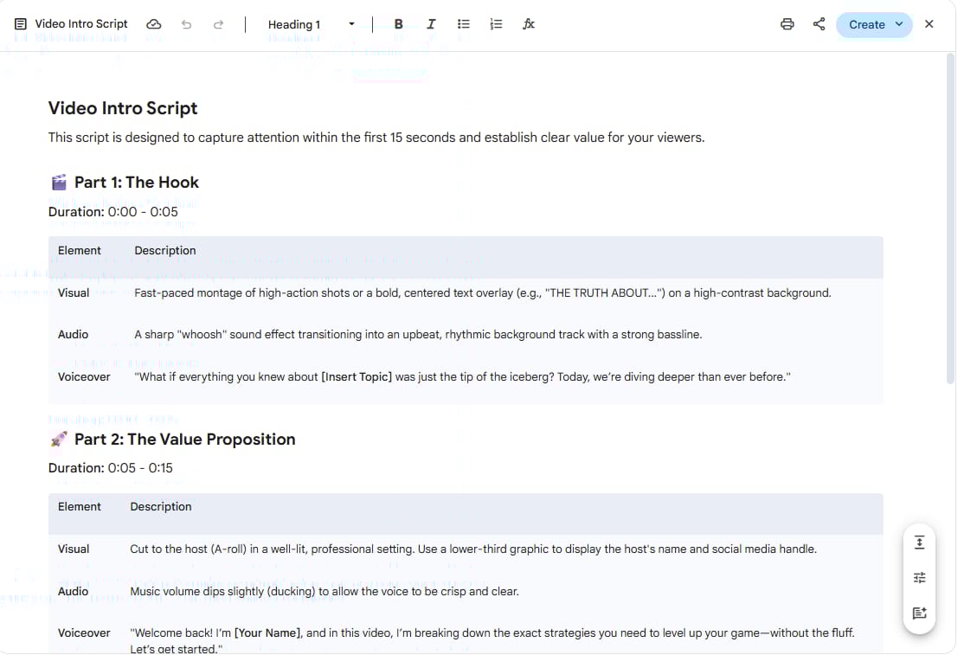Select the numbered list icon
This screenshot has width=964, height=655.
coord(496,24)
